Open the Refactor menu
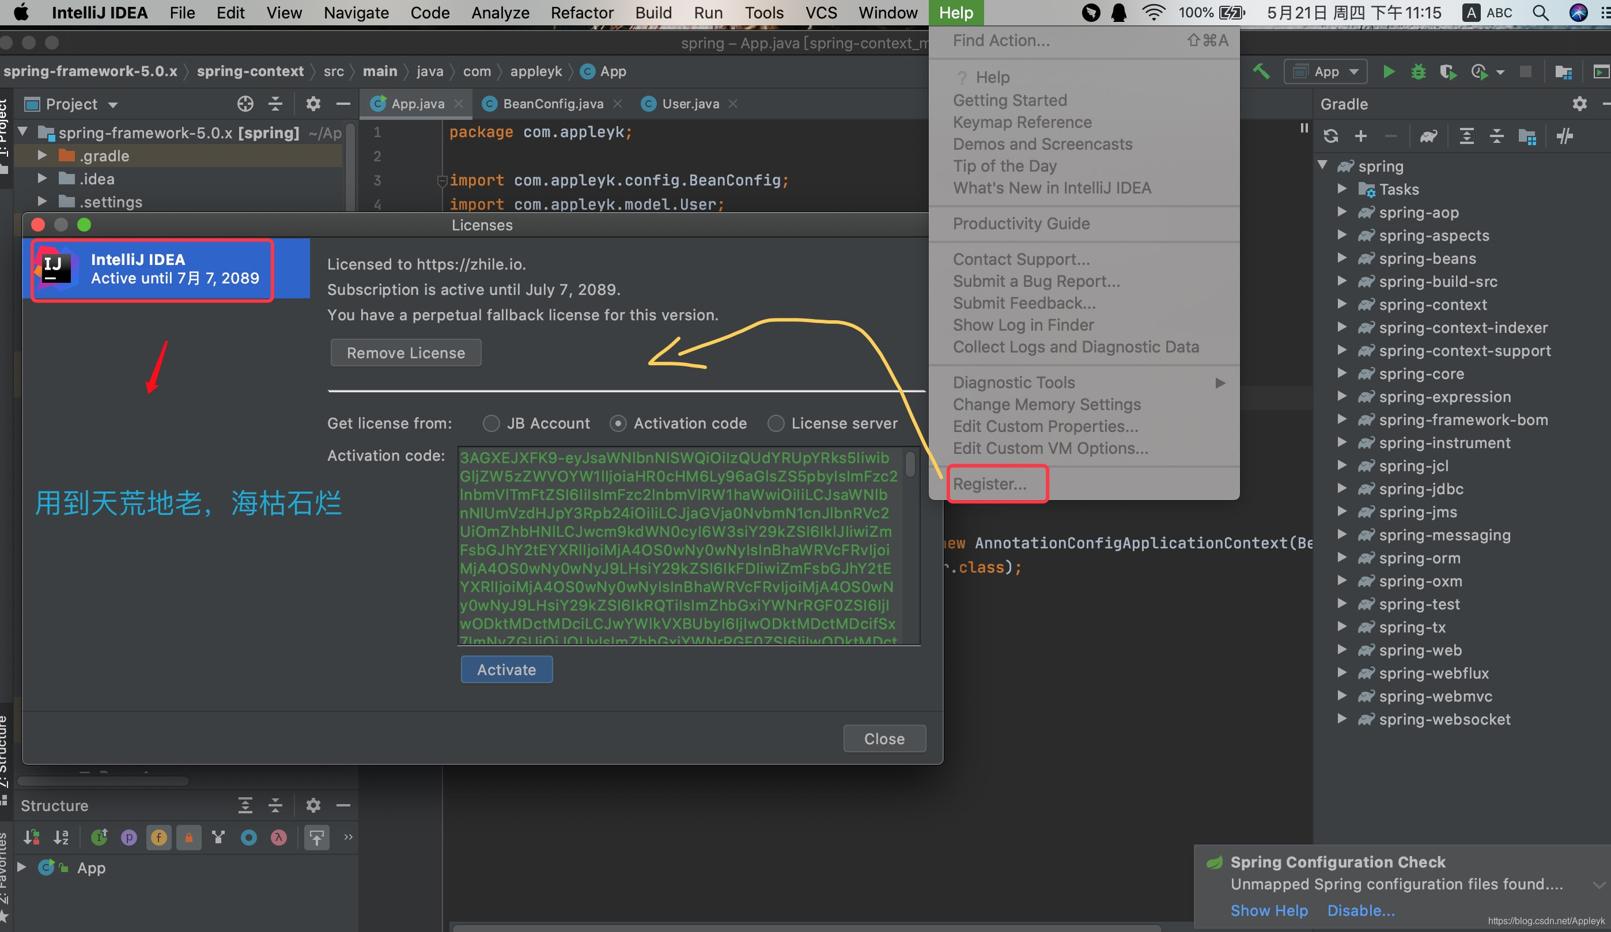 pyautogui.click(x=582, y=13)
